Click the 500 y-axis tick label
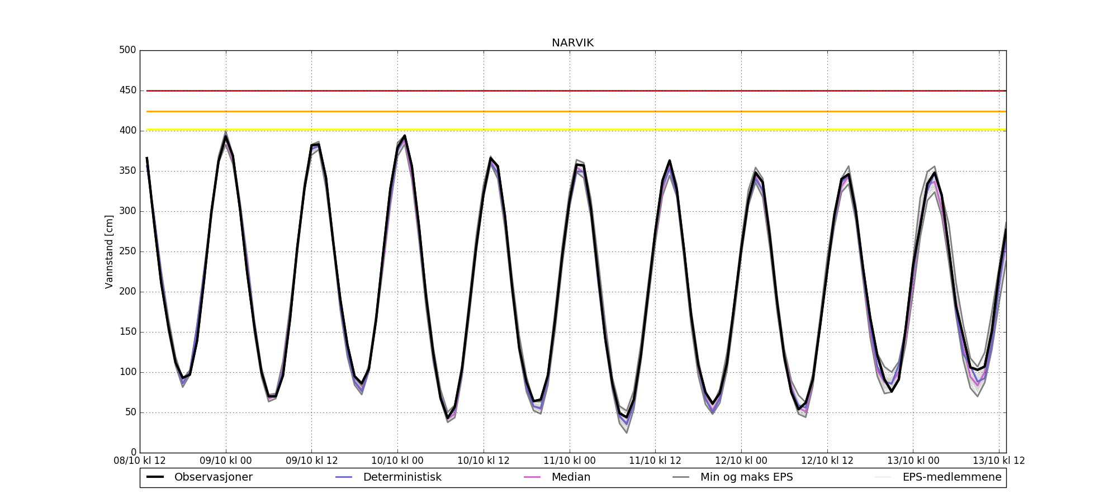This screenshot has height=503, width=1118. pyautogui.click(x=127, y=50)
